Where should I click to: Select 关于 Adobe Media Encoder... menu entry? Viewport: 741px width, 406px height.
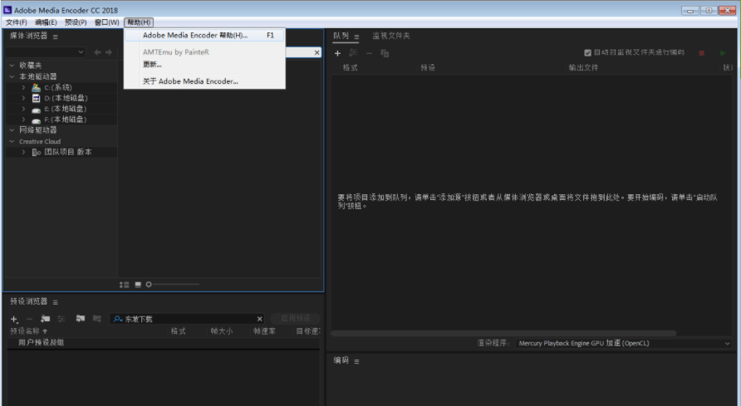click(x=204, y=81)
